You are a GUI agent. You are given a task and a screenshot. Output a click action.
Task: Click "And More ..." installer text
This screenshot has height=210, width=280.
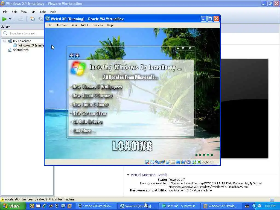[85, 130]
